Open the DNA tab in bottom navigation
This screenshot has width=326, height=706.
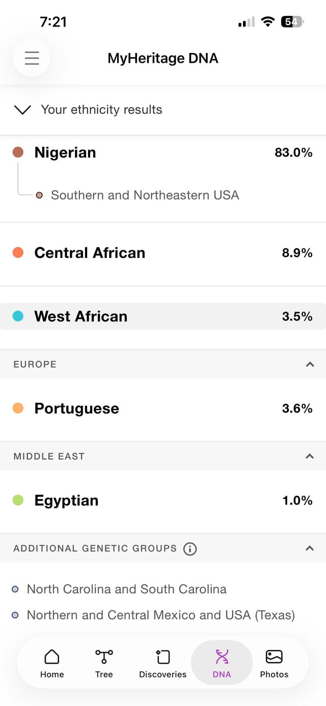click(x=221, y=661)
